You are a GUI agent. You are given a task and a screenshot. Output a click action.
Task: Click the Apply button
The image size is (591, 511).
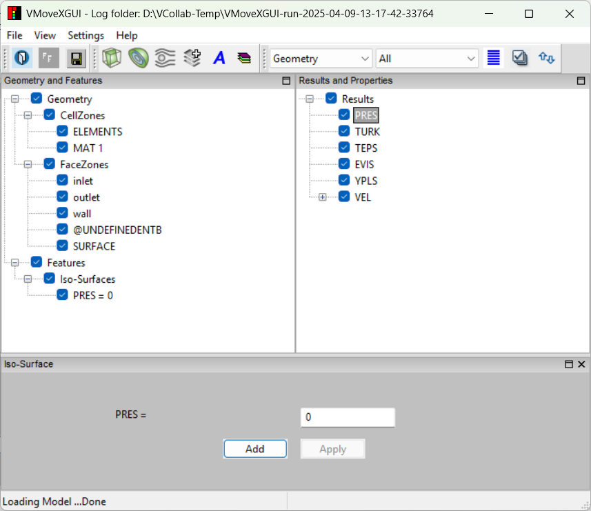tap(333, 449)
